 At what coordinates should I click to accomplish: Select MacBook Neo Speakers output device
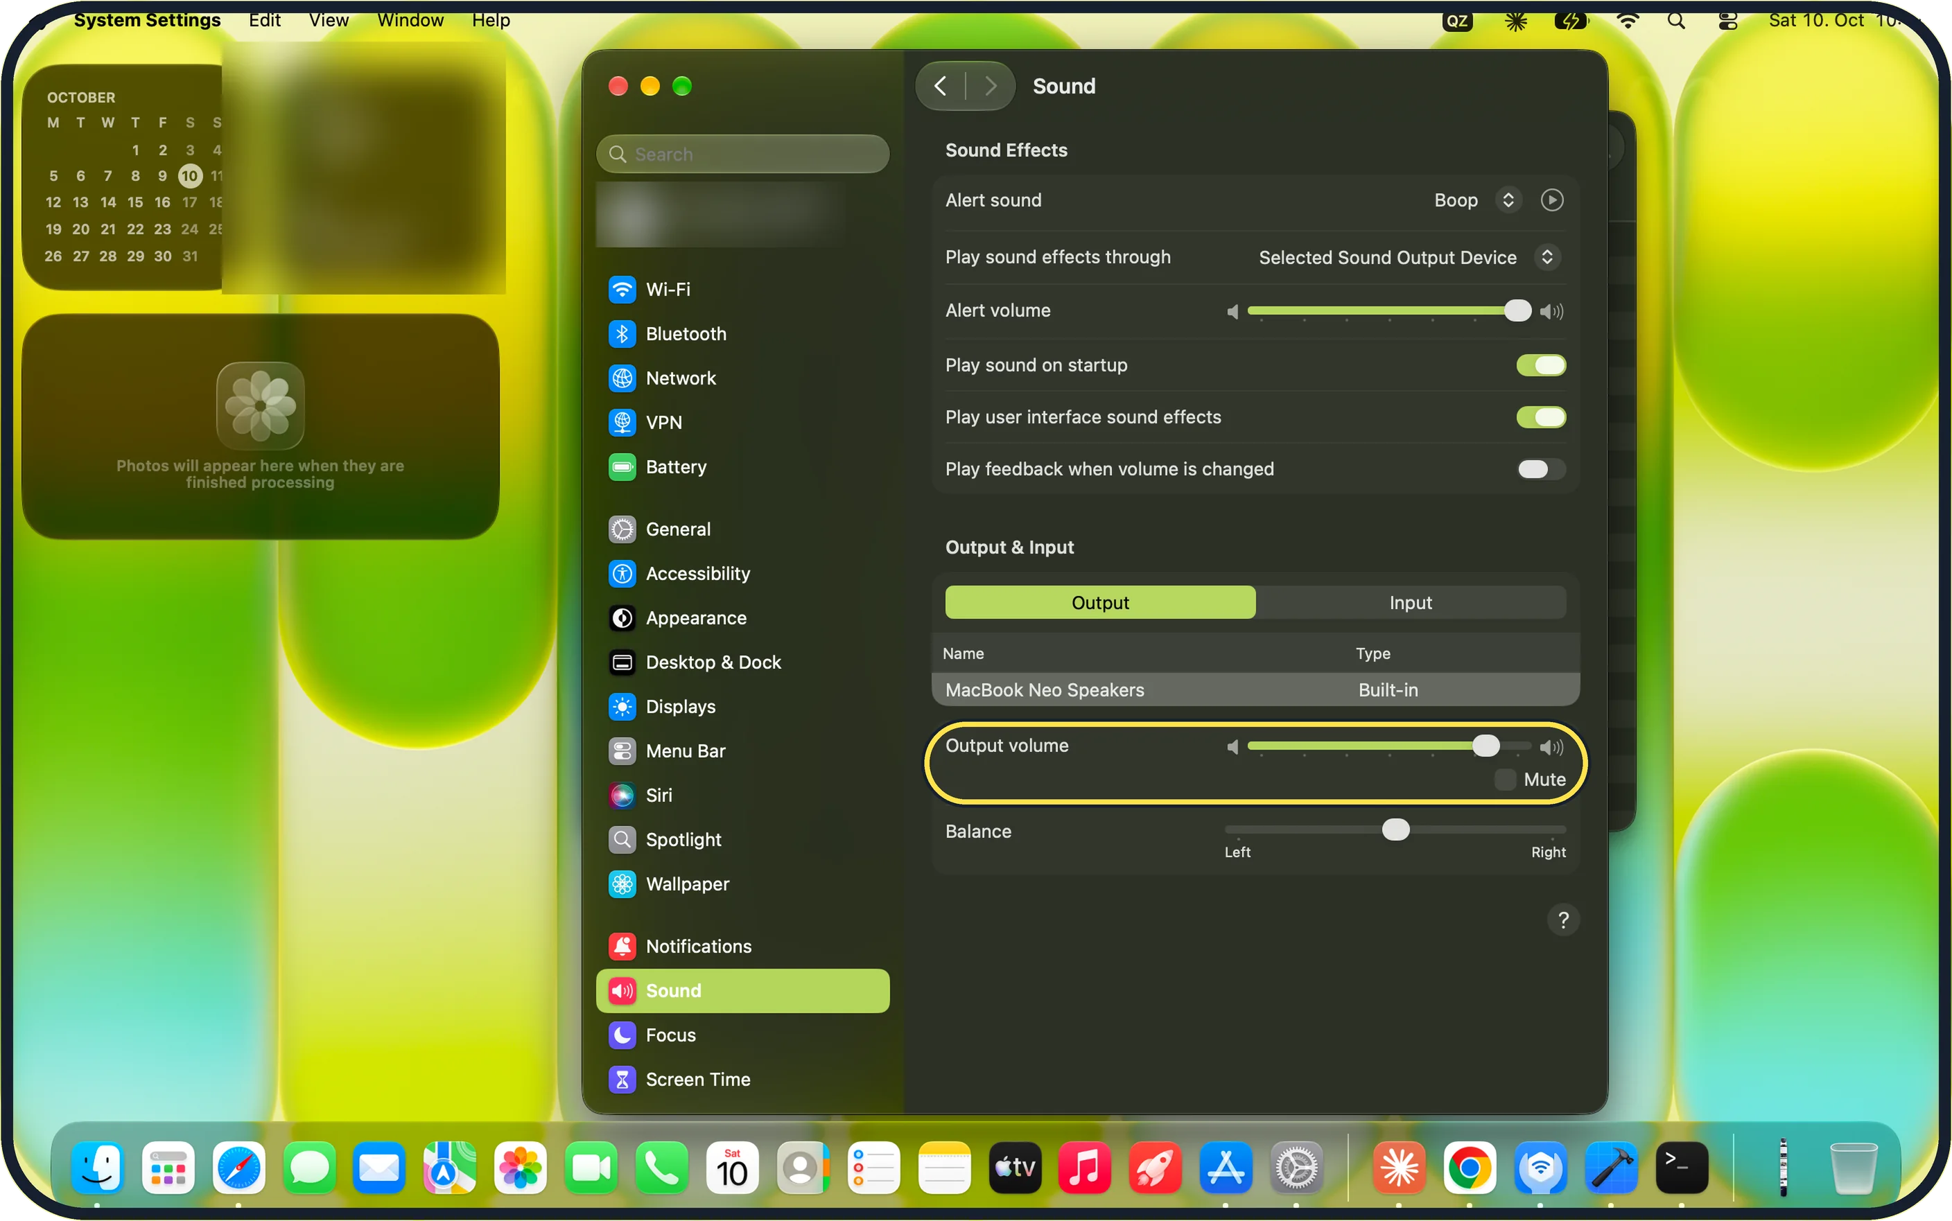[1255, 689]
